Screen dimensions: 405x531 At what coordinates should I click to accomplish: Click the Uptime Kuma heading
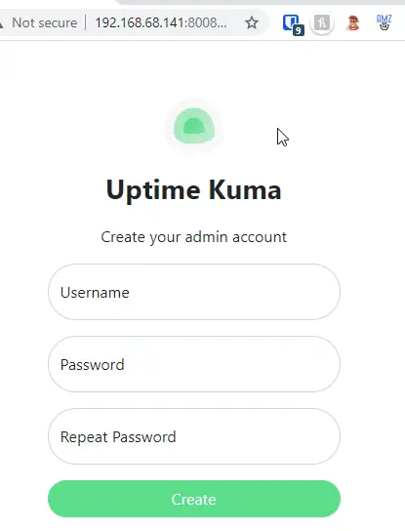(193, 190)
